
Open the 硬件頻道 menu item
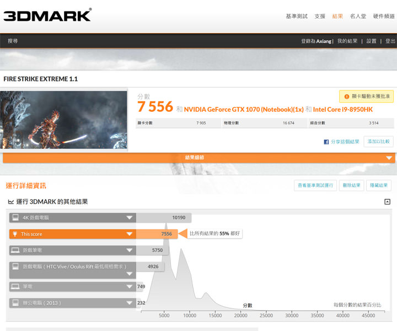point(384,17)
